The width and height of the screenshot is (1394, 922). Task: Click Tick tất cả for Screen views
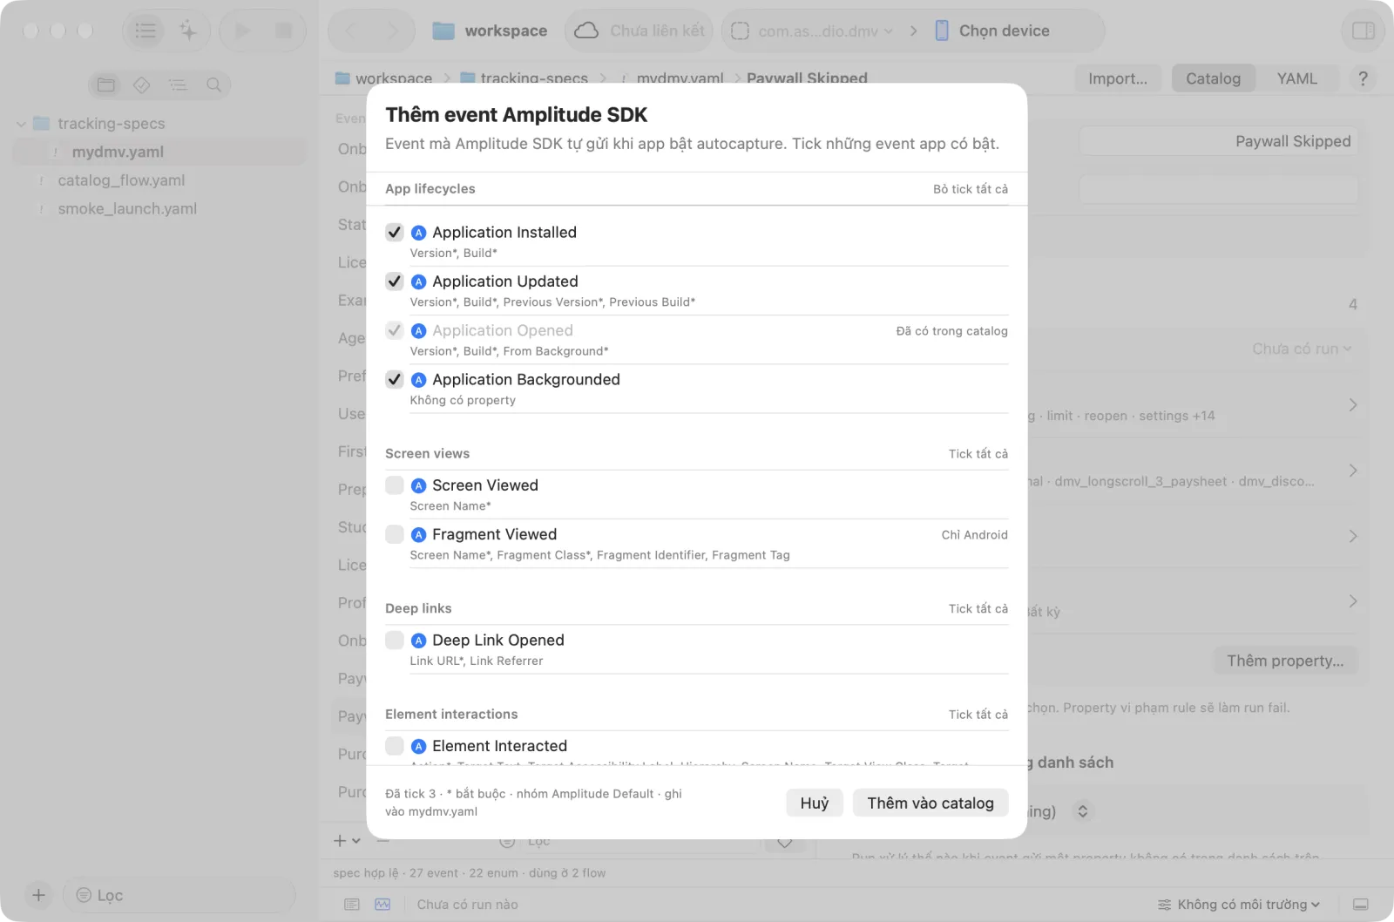tap(978, 454)
